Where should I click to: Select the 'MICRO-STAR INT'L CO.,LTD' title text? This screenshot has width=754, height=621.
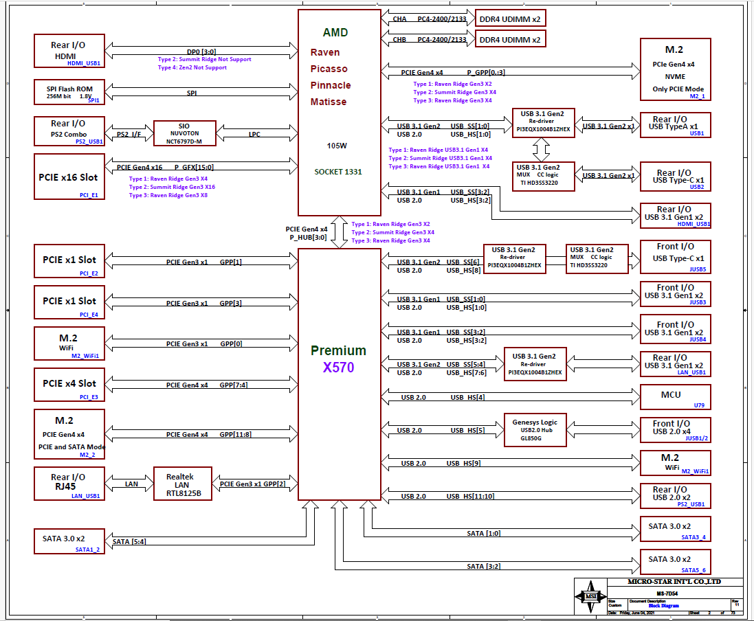(674, 582)
